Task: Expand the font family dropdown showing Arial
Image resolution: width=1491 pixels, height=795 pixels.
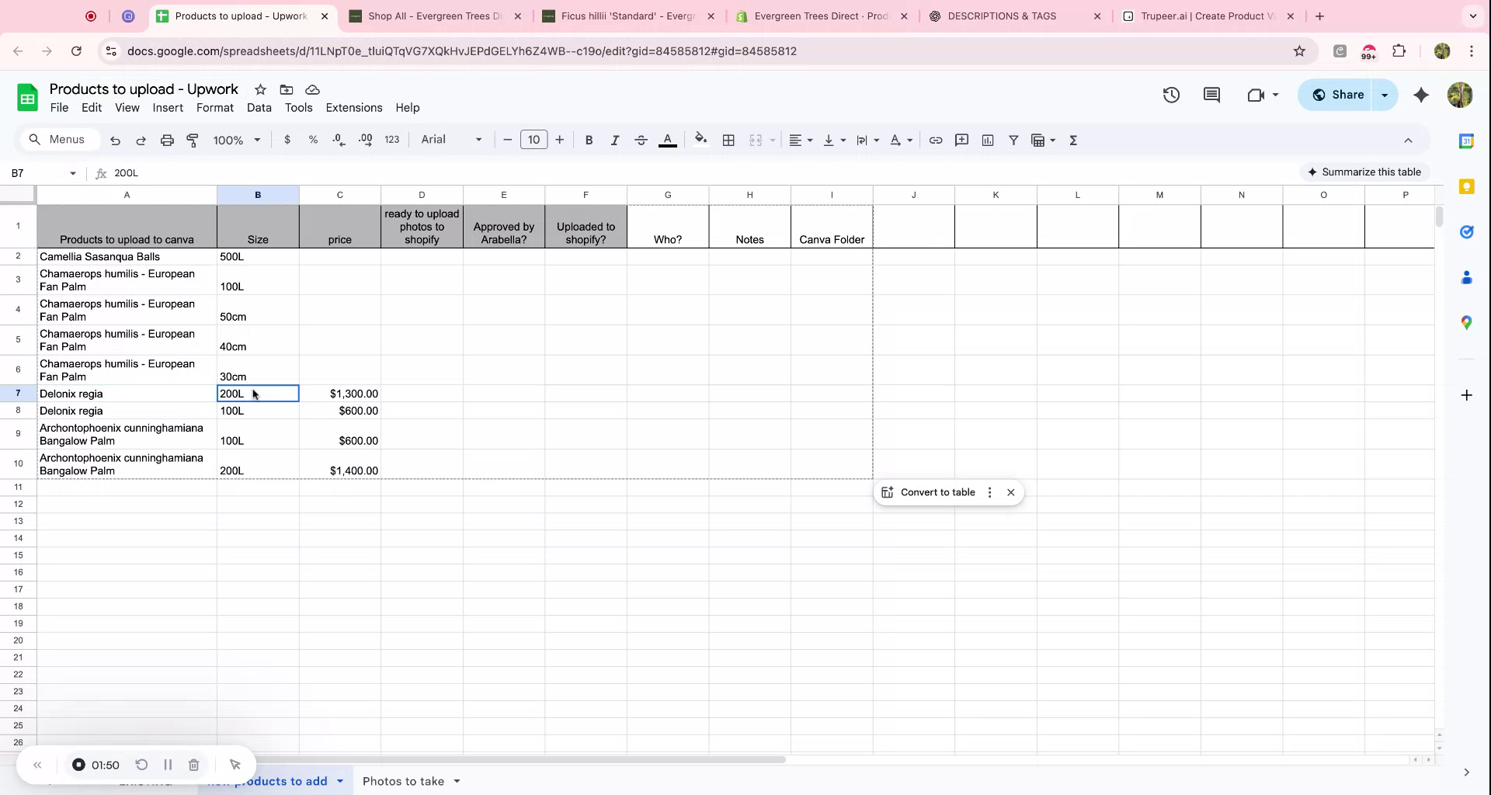Action: tap(477, 140)
